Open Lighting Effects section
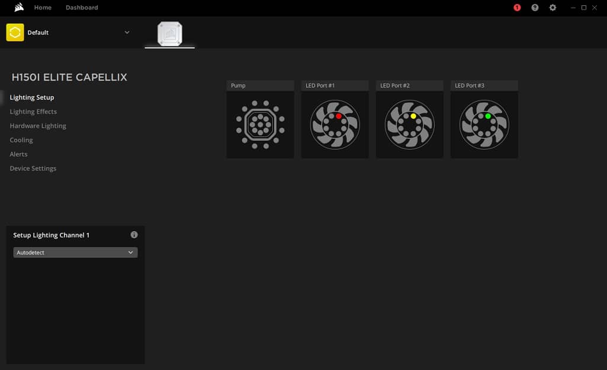The image size is (607, 370). pyautogui.click(x=33, y=112)
